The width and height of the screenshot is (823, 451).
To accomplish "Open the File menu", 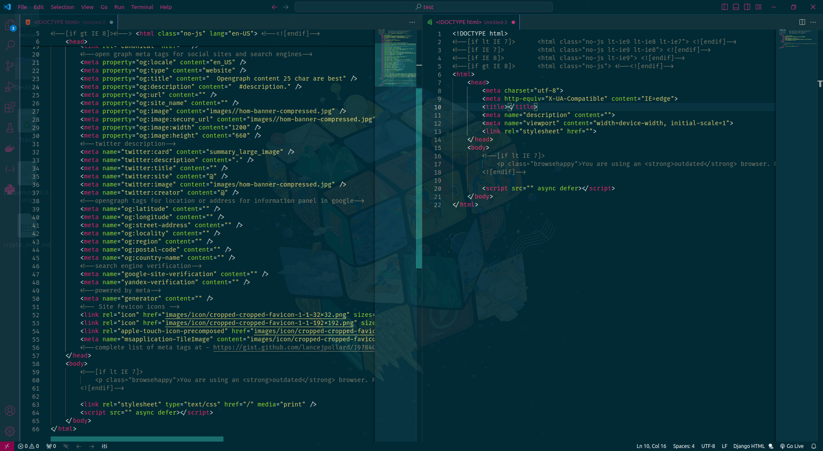I will (22, 7).
